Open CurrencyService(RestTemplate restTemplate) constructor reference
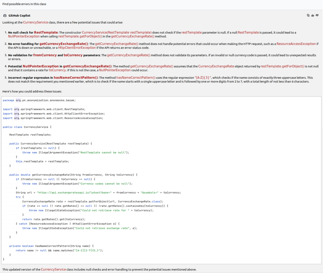 [x=117, y=32]
